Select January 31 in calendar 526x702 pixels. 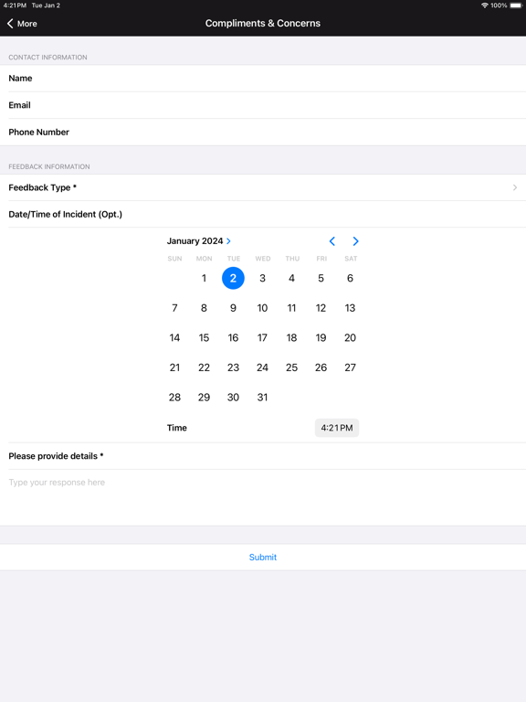coord(263,397)
